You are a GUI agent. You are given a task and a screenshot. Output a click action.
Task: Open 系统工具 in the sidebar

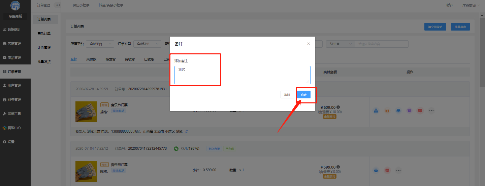tap(15, 114)
